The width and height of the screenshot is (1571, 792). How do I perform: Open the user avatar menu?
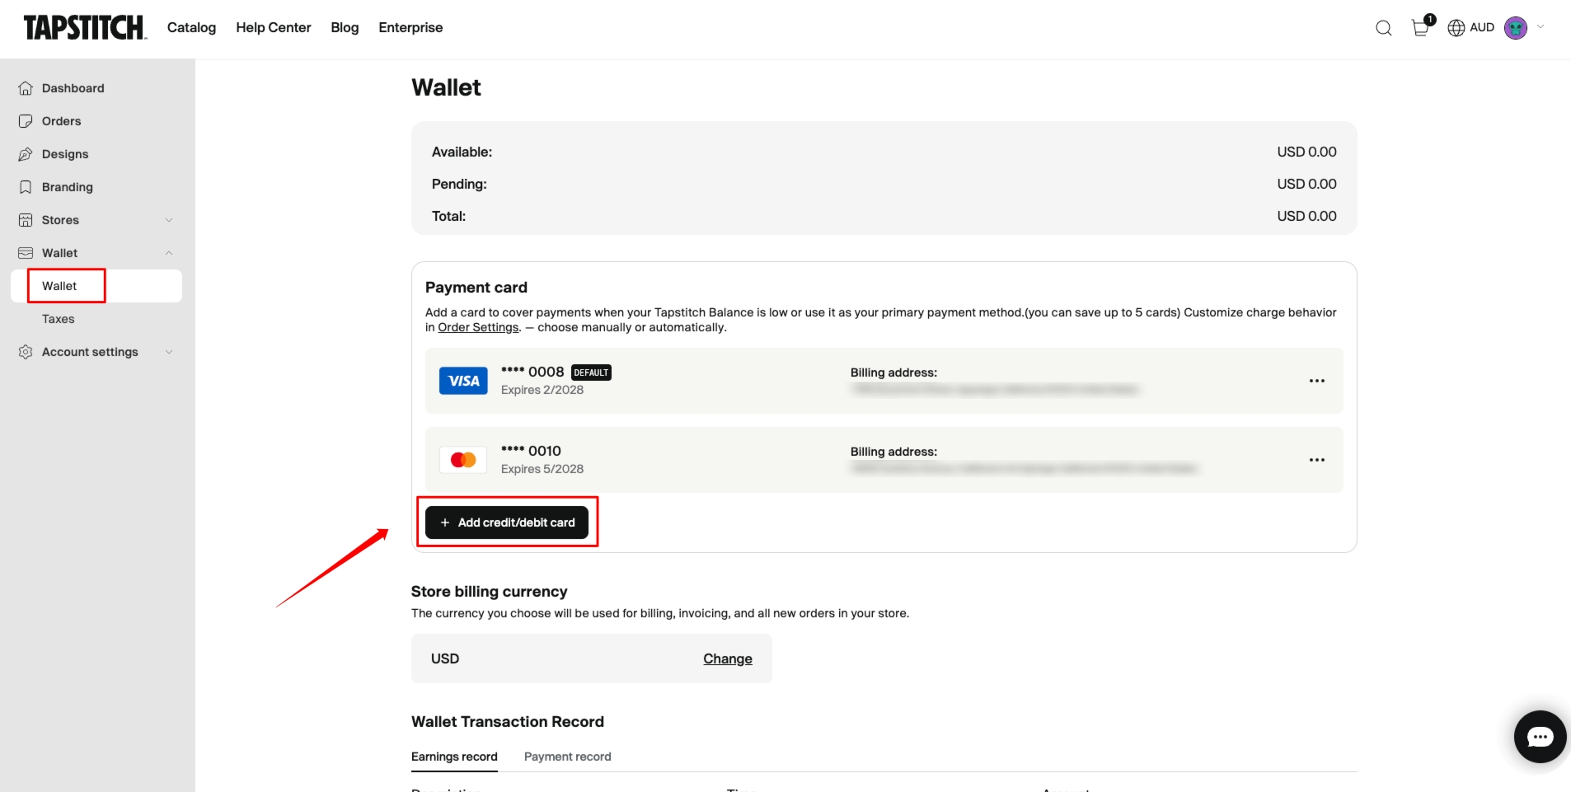click(x=1516, y=28)
